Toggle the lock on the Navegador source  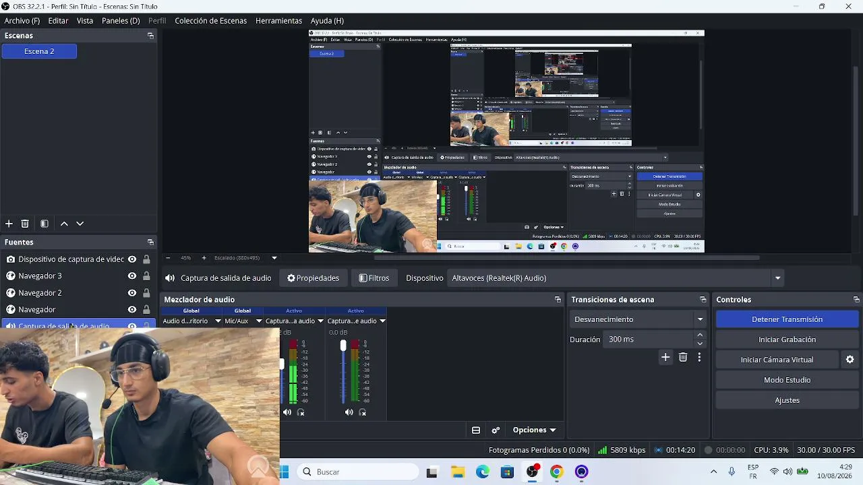click(x=146, y=310)
